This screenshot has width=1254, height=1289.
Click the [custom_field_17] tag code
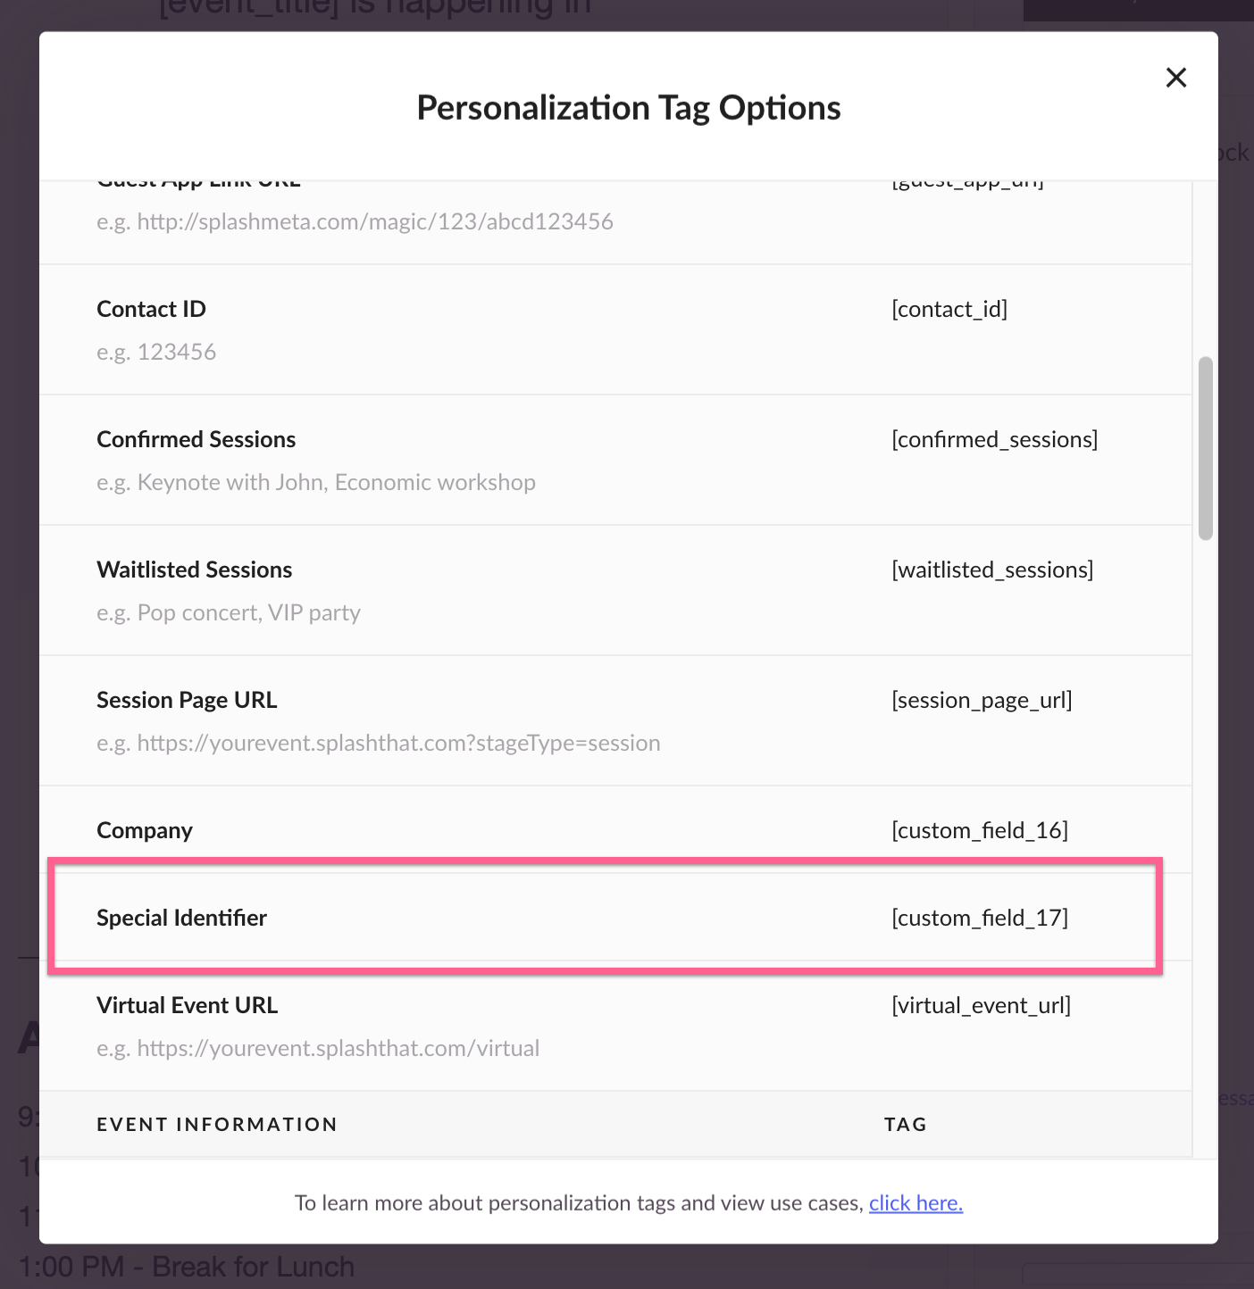coord(980,918)
